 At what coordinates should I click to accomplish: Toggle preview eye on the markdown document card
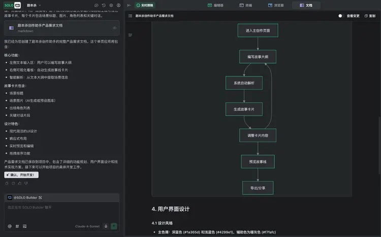(114, 28)
